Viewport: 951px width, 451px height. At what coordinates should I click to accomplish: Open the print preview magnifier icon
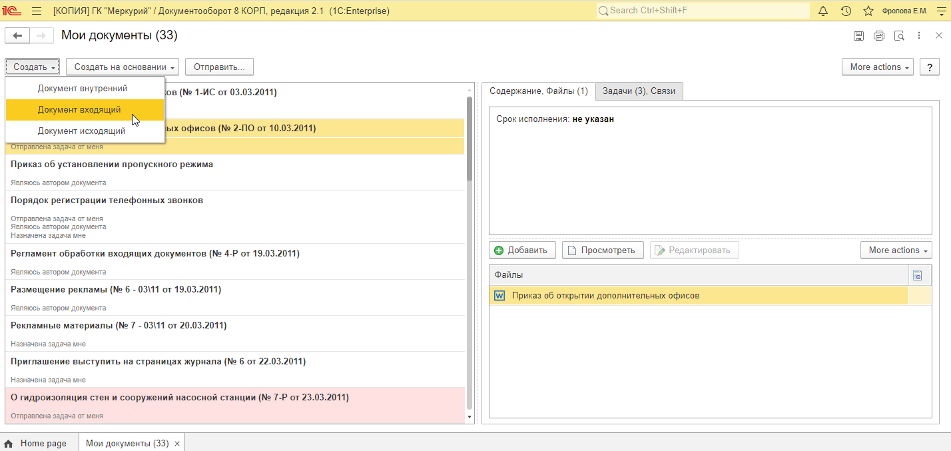click(899, 36)
